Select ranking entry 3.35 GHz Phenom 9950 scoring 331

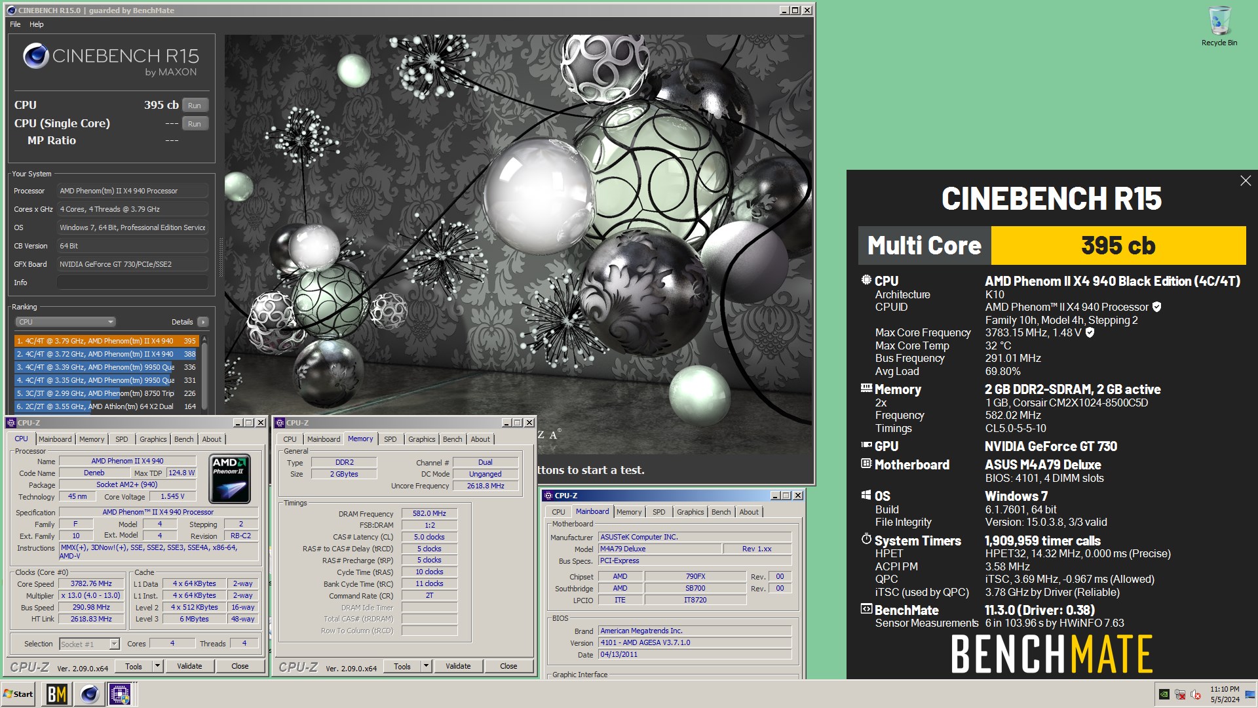point(106,380)
